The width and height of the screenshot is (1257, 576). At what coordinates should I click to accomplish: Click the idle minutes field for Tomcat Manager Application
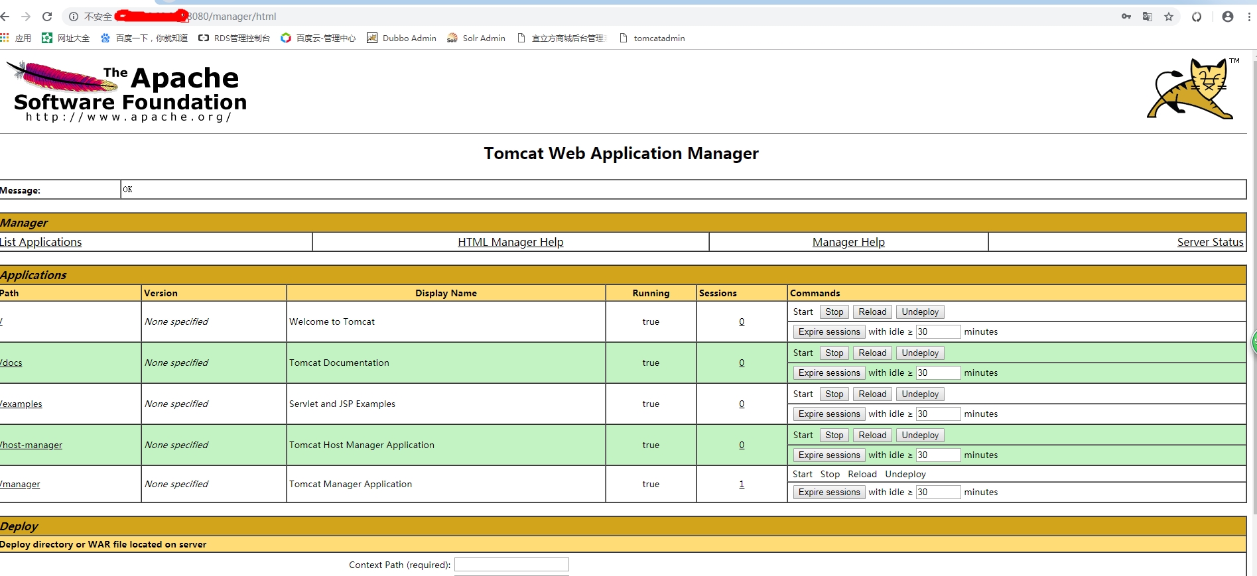[x=938, y=492]
